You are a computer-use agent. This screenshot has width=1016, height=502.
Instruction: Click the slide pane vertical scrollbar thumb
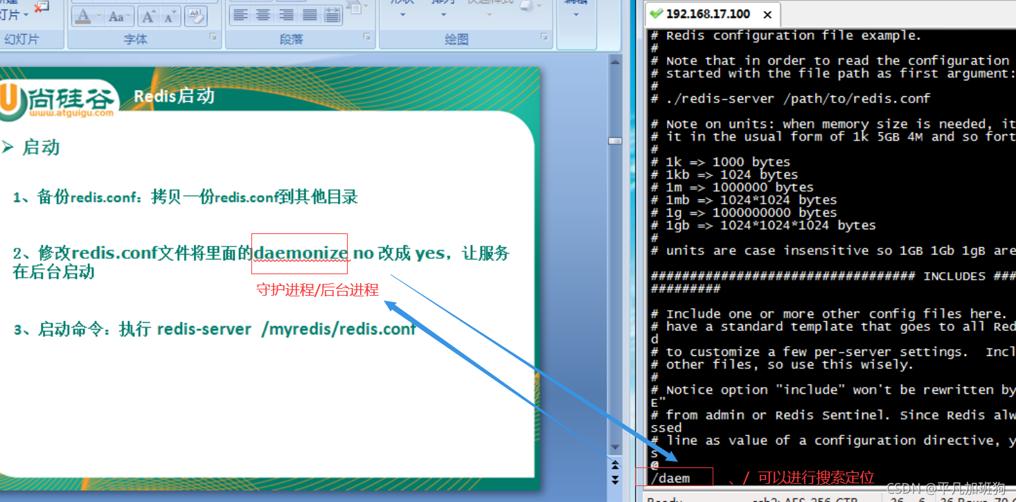[614, 141]
